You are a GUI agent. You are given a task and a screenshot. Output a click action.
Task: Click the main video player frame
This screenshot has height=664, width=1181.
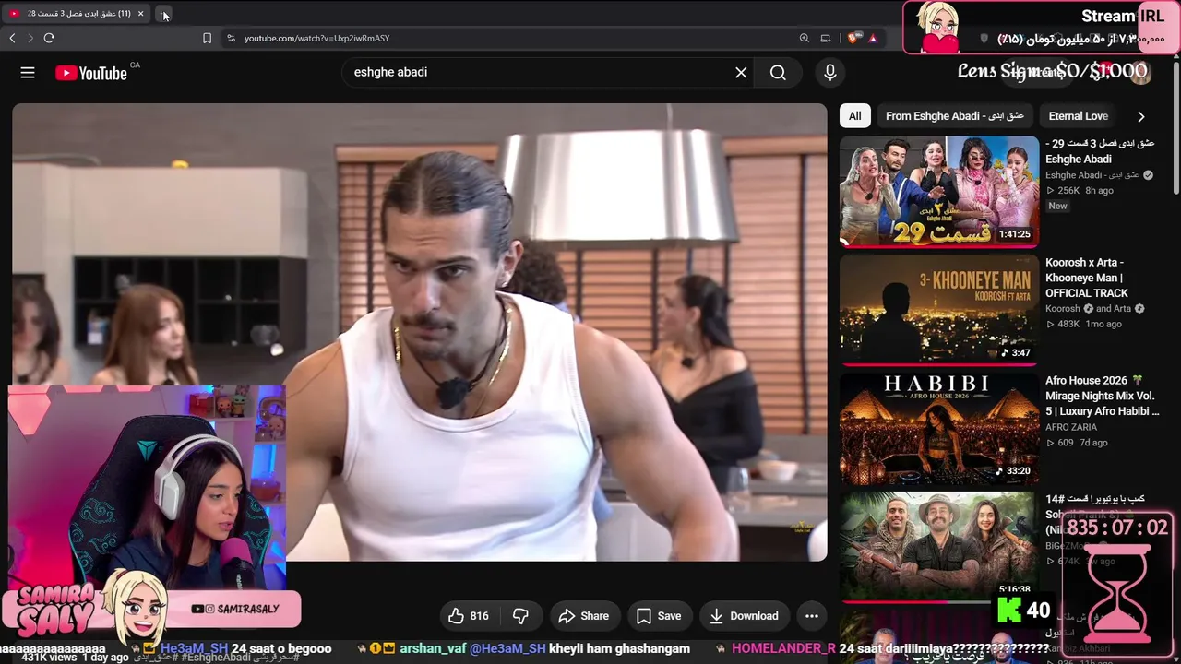[420, 332]
